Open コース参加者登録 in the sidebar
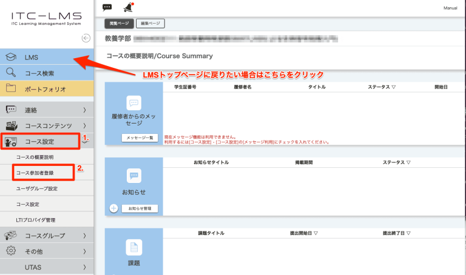The width and height of the screenshot is (466, 275). click(x=35, y=173)
